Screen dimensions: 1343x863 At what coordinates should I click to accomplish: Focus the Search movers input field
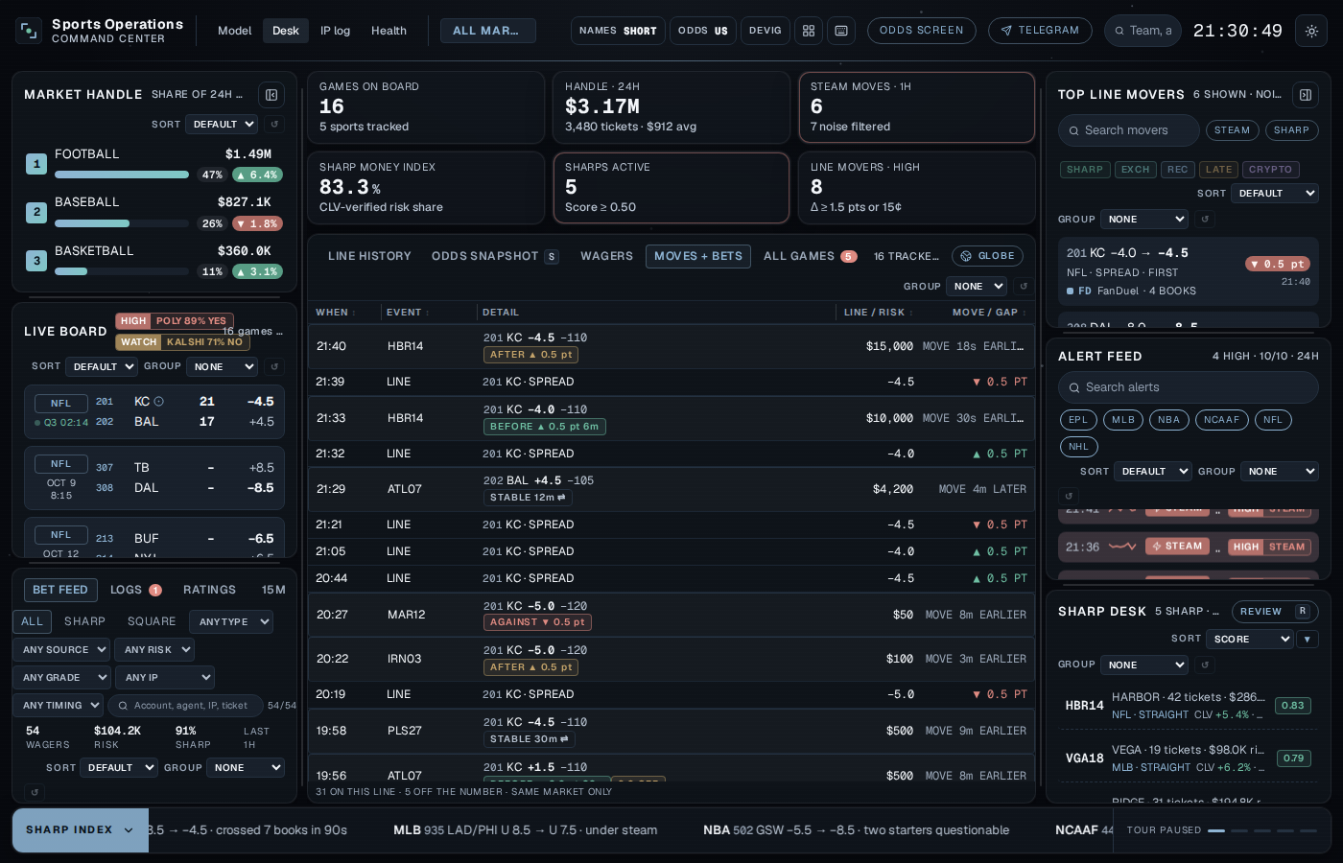tap(1129, 130)
